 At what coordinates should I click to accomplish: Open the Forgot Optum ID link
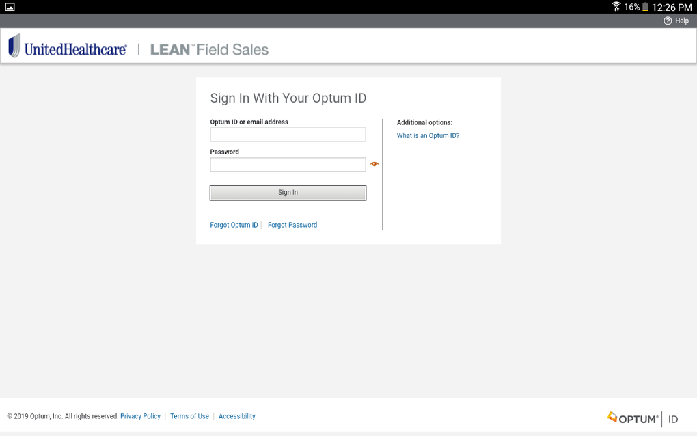pyautogui.click(x=234, y=225)
